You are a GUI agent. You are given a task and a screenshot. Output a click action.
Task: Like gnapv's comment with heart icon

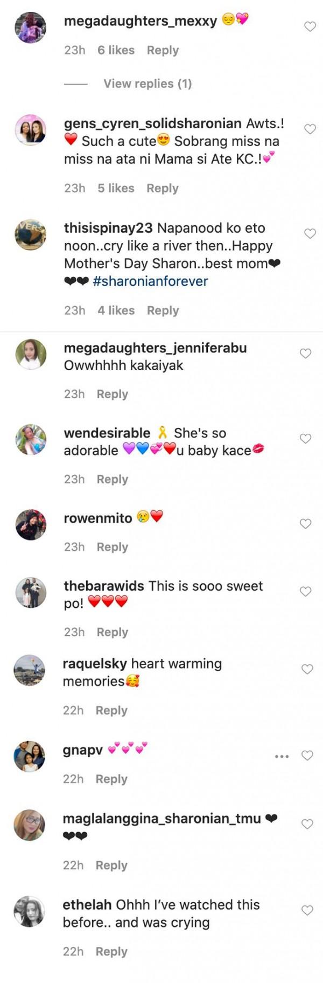coord(307,756)
